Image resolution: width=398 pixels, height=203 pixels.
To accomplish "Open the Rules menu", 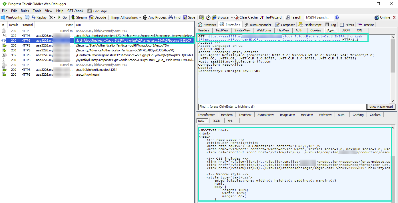I will (25, 11).
